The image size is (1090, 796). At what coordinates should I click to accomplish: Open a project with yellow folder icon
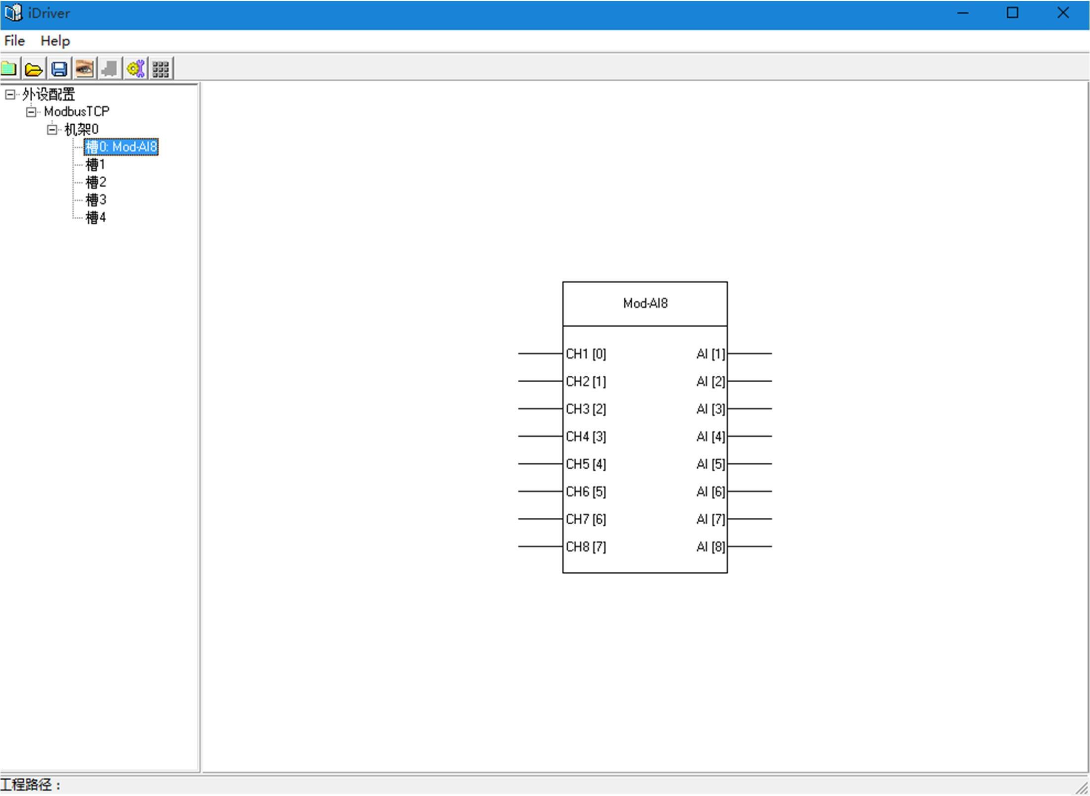click(34, 68)
